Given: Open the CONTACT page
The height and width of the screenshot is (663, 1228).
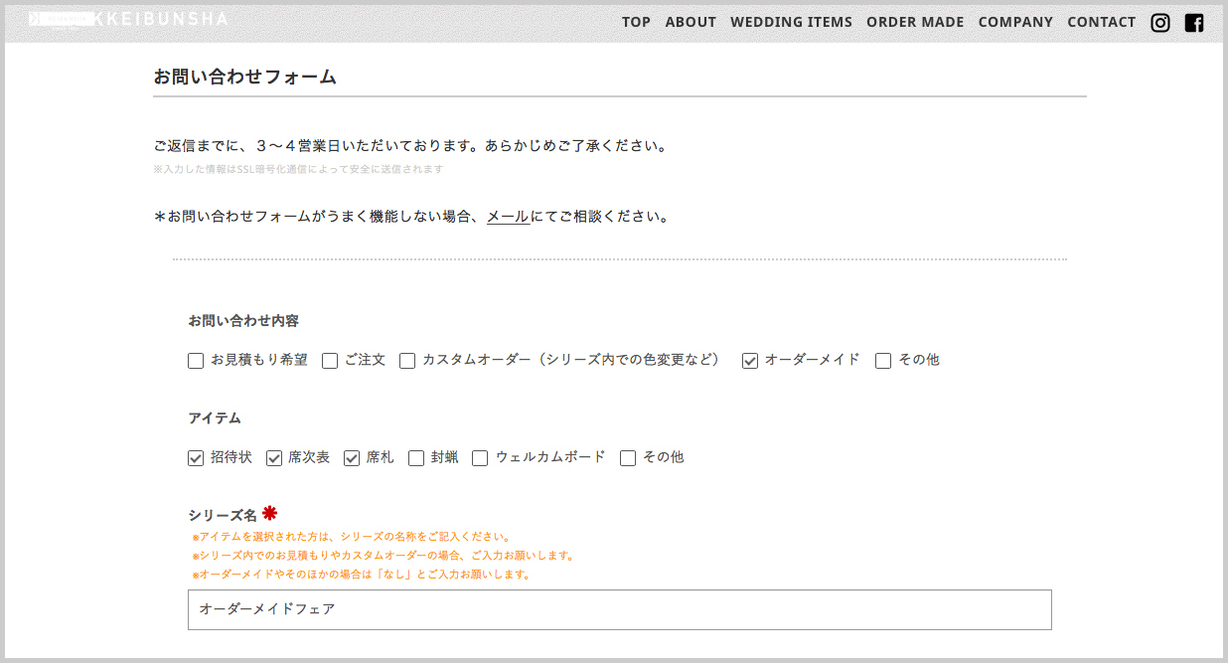Looking at the screenshot, I should click(x=1101, y=22).
